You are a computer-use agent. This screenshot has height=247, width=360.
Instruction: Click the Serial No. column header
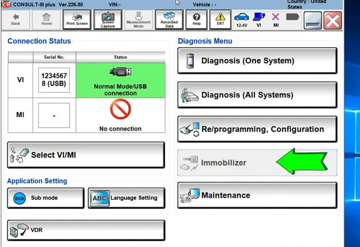click(54, 57)
